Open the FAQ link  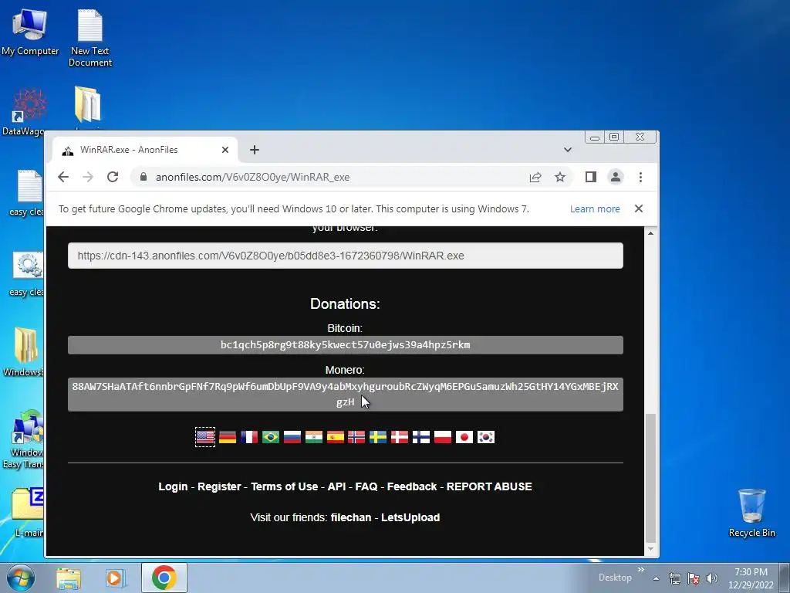click(366, 486)
